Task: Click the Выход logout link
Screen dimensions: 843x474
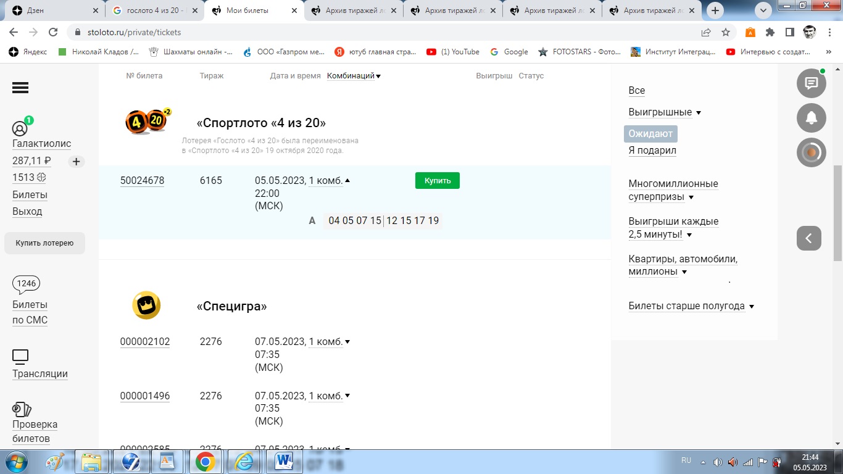Action: pos(27,211)
